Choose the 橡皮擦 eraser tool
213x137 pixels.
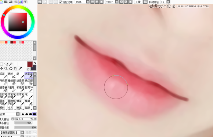[x=12, y=82]
